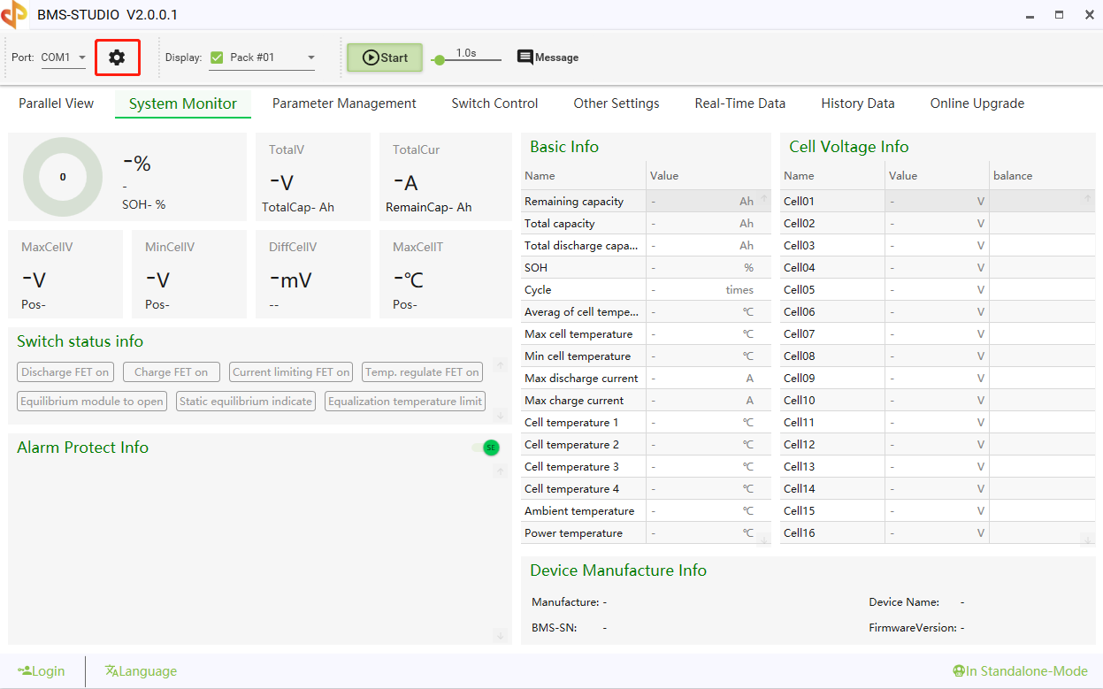This screenshot has width=1103, height=689.
Task: Click the In Standalone-Mode status icon
Action: (958, 671)
